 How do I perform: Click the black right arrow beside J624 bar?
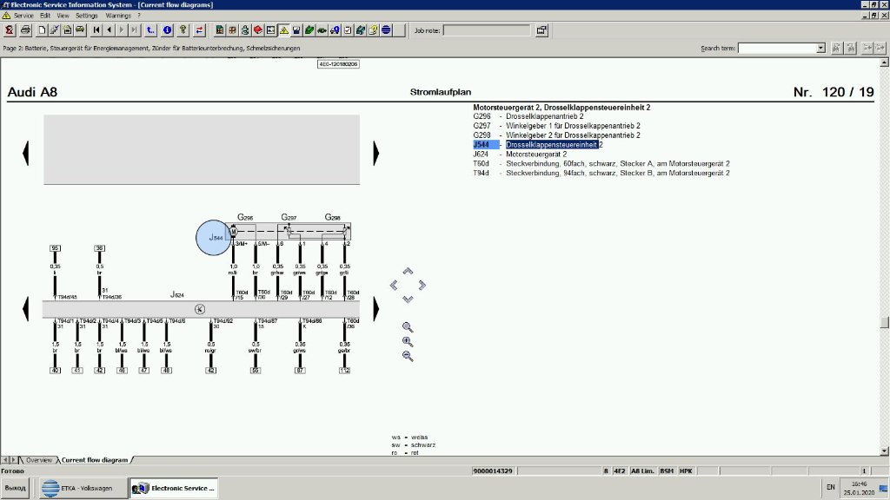tap(376, 308)
